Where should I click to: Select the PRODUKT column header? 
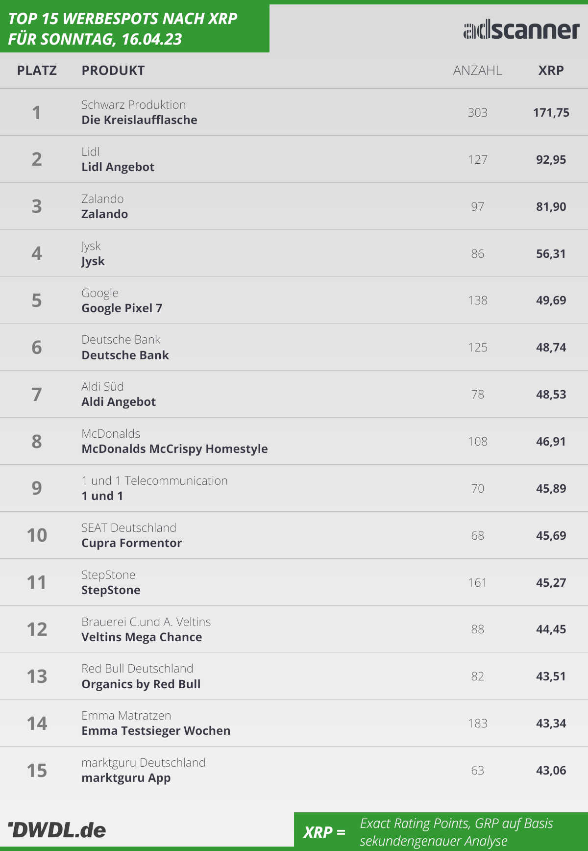click(113, 71)
